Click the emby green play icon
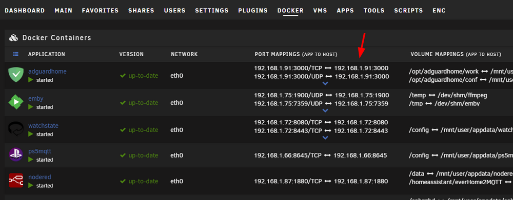Screen dimensions: 513x200 coord(16,102)
